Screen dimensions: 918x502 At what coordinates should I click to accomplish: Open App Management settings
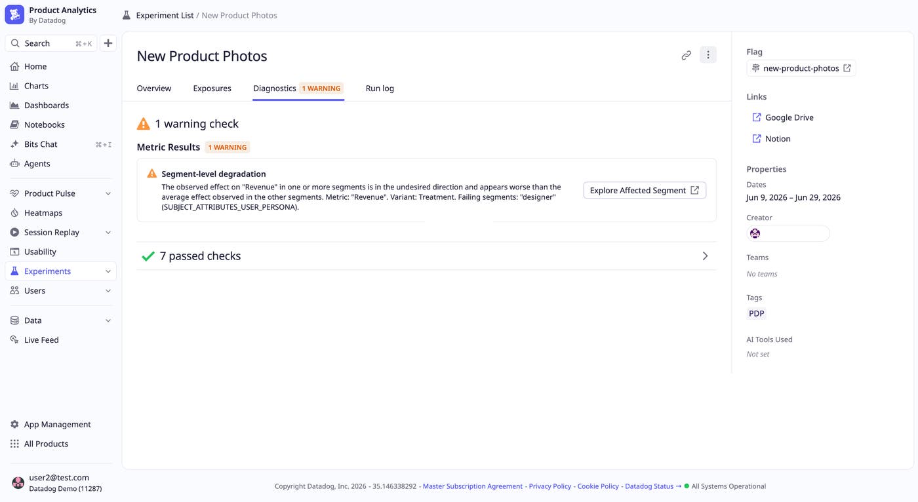tap(60, 424)
